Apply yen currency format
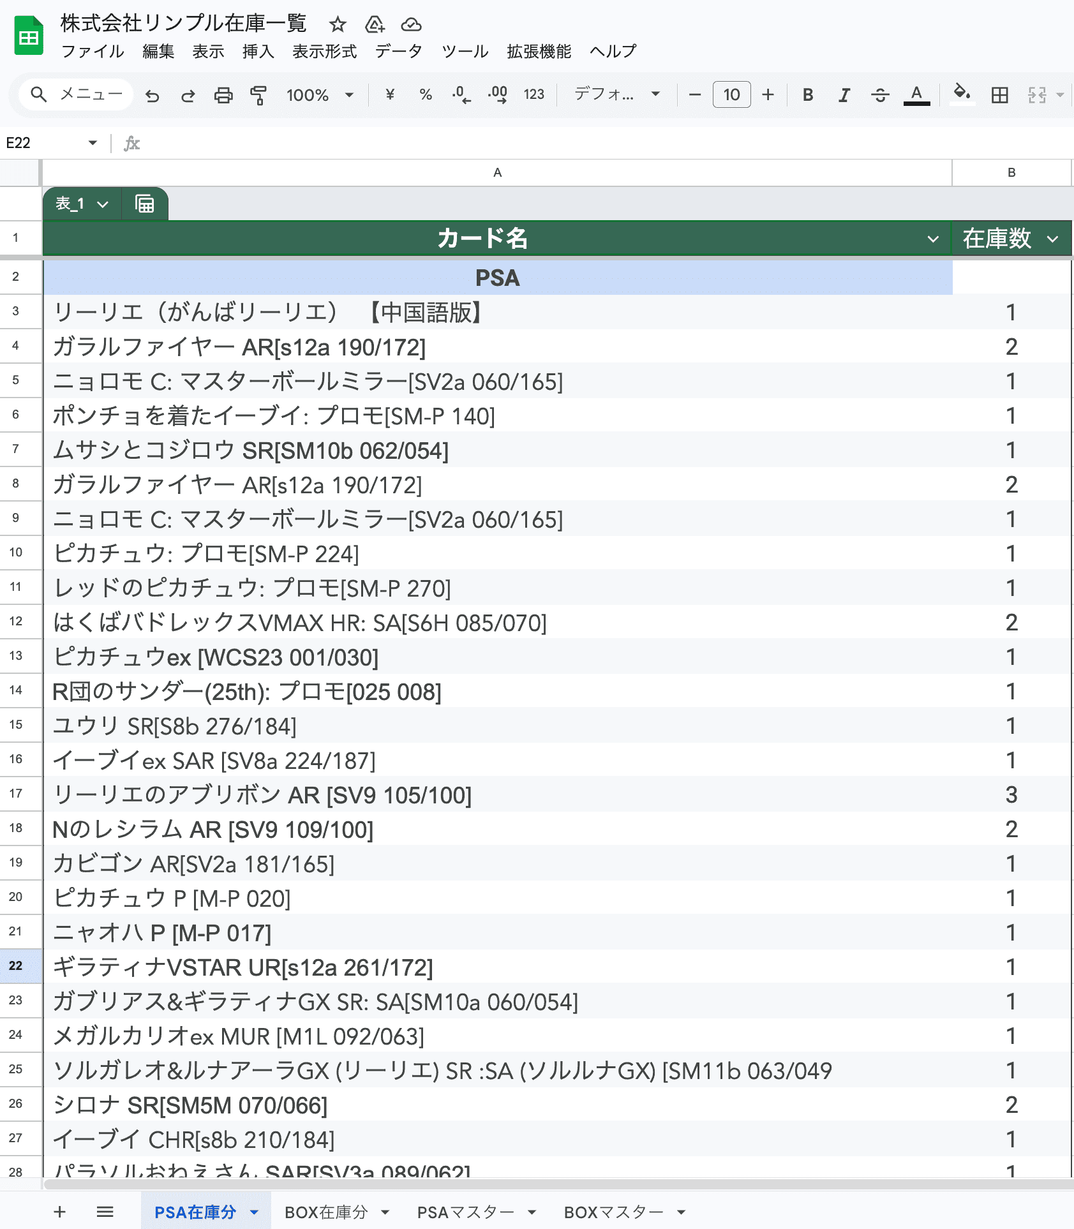The image size is (1074, 1229). coord(390,95)
